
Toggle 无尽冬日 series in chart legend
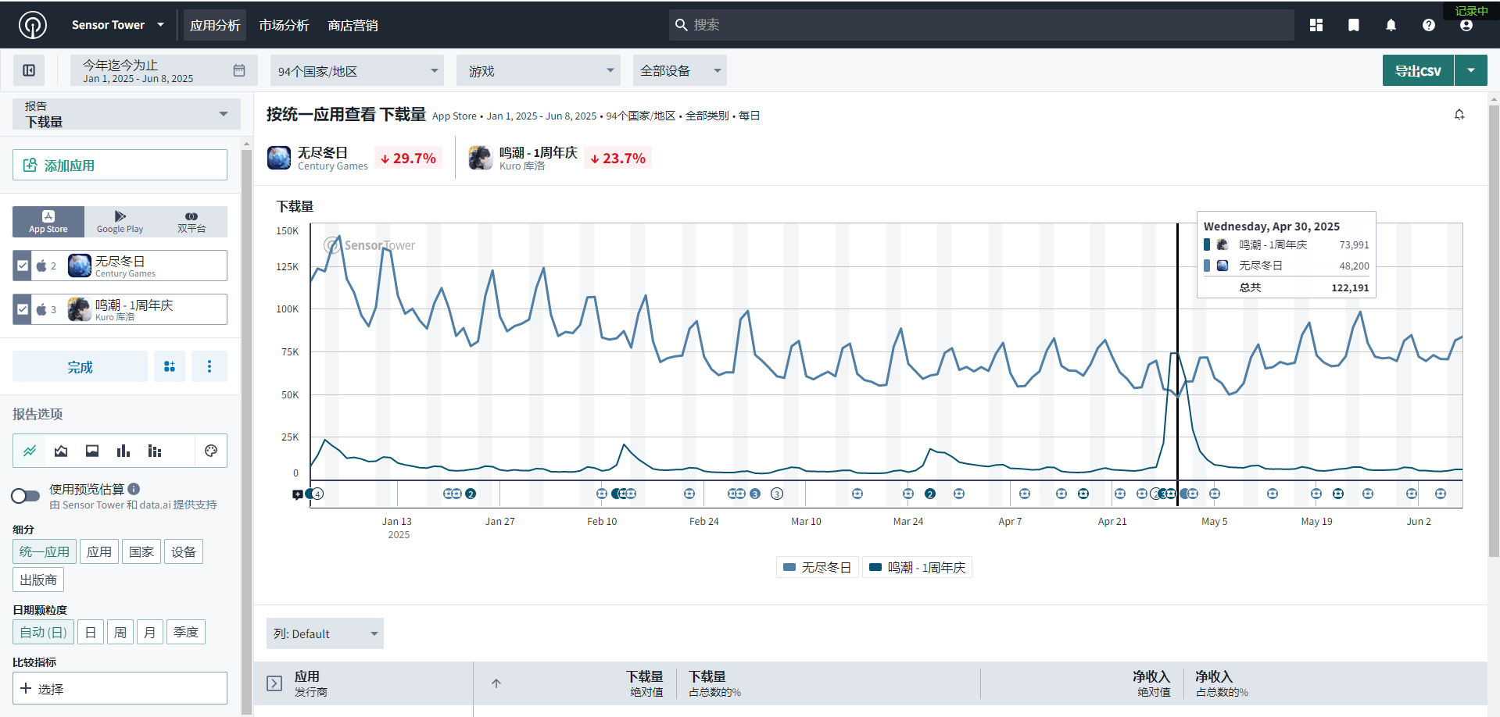[818, 567]
